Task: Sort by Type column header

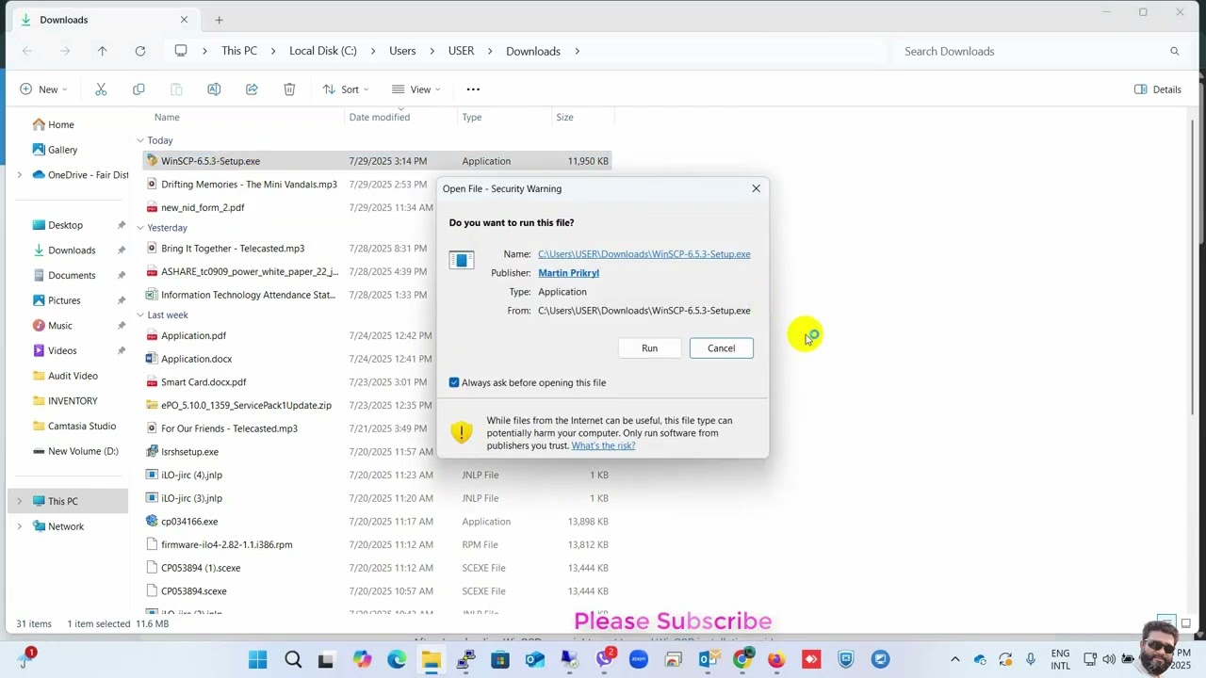Action: click(472, 118)
